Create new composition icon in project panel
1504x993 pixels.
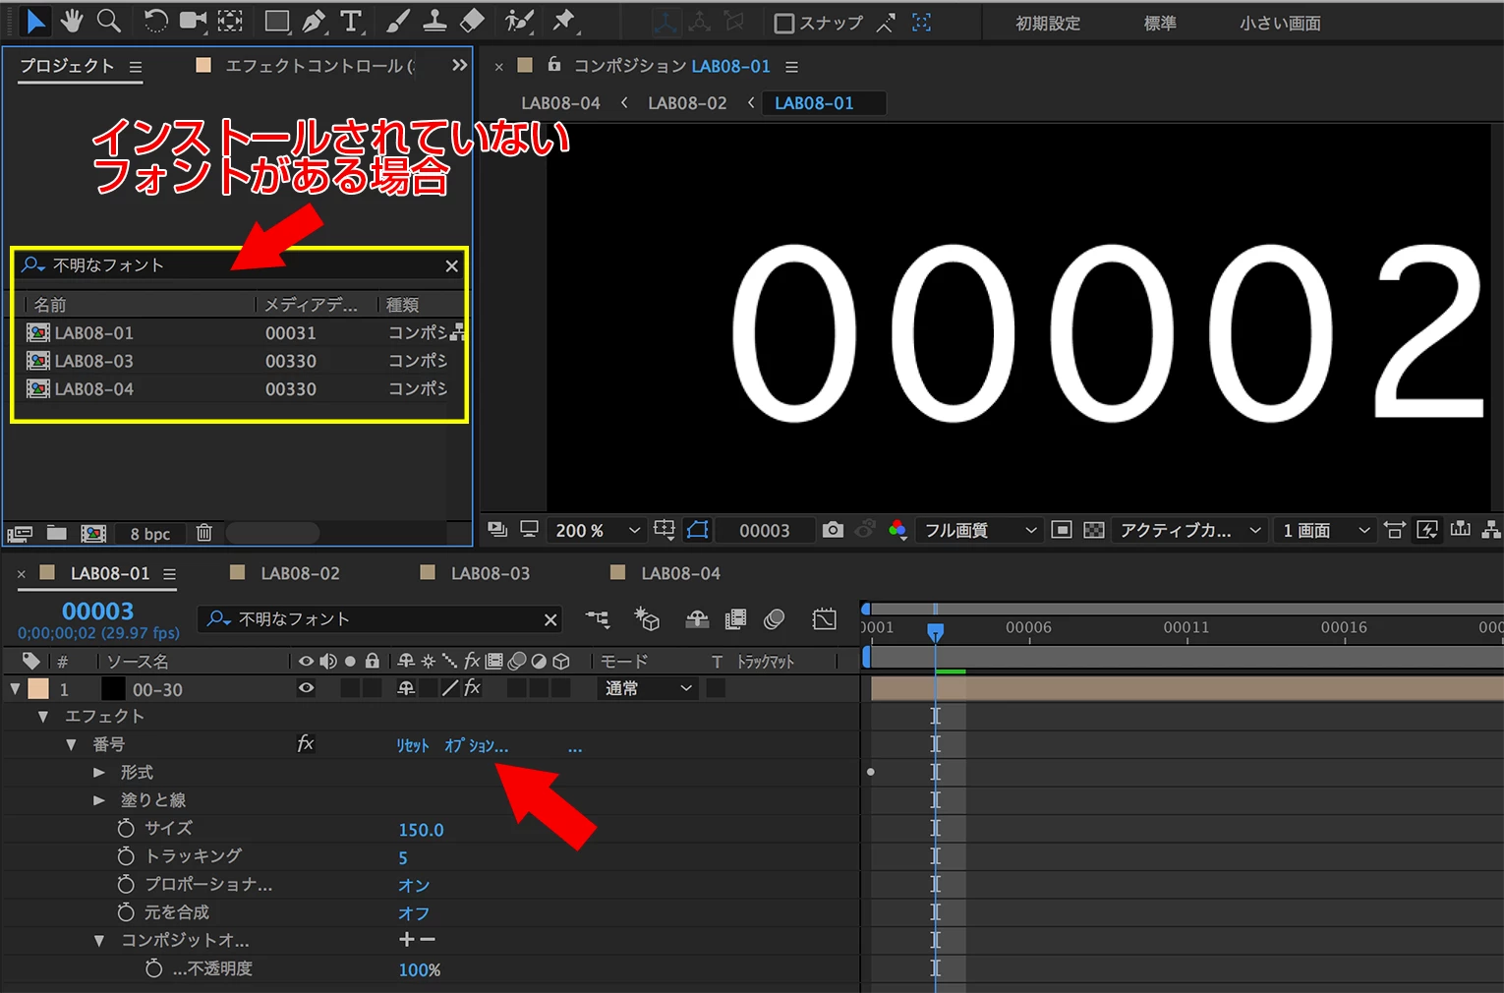(93, 533)
